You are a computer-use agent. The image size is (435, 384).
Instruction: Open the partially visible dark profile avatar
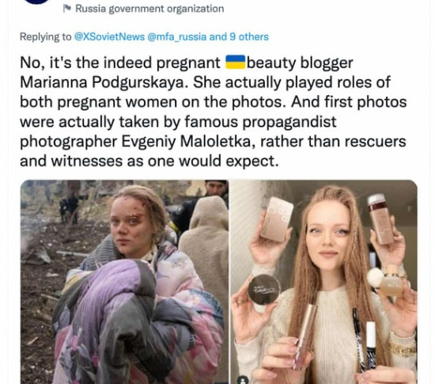pyautogui.click(x=37, y=2)
